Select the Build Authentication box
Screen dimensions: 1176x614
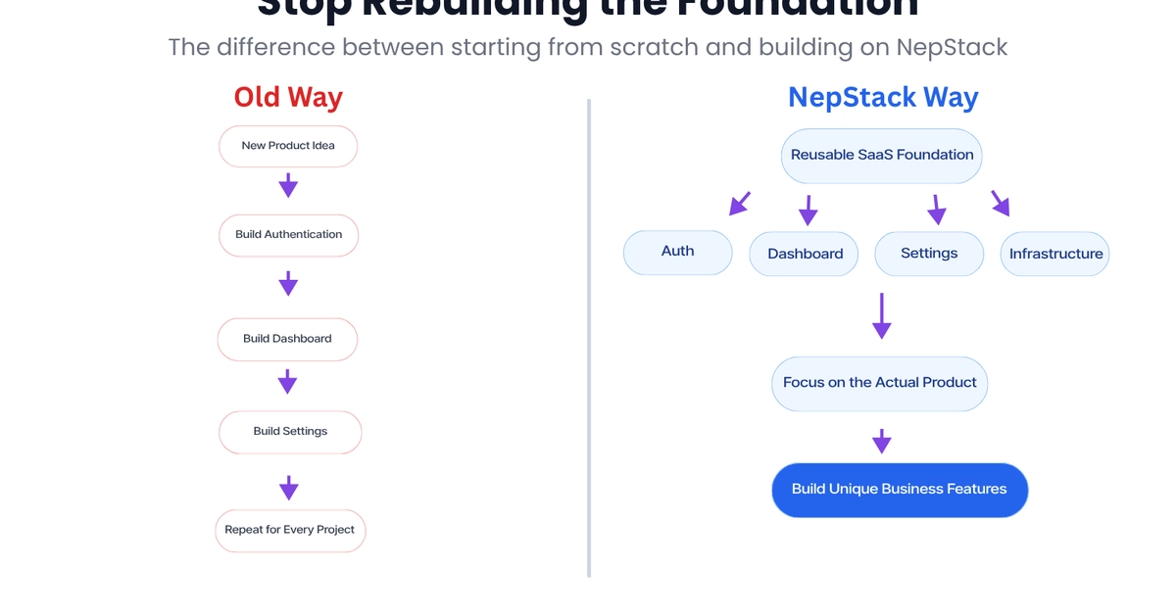(289, 235)
